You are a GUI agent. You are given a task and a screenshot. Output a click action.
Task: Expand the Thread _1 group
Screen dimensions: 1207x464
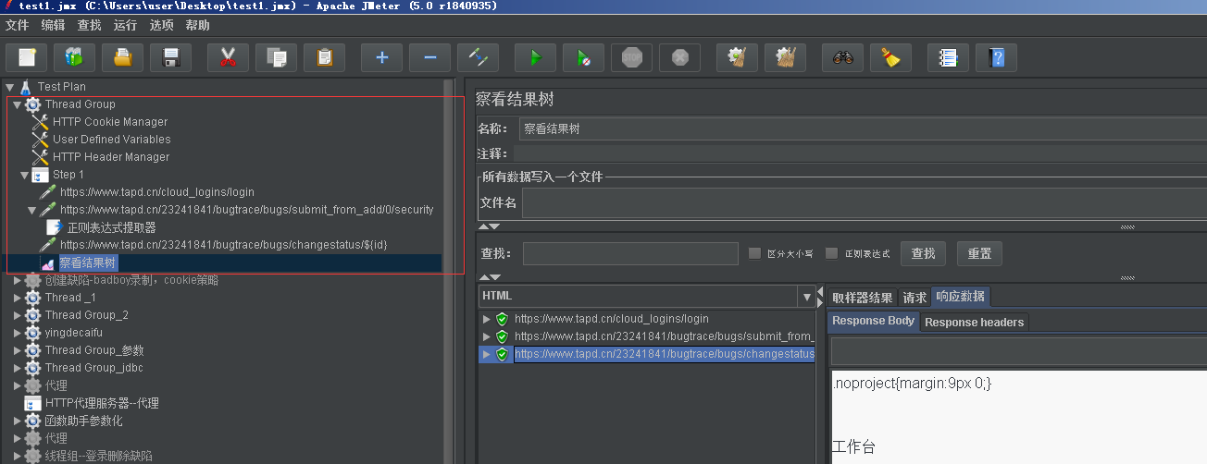coord(17,298)
